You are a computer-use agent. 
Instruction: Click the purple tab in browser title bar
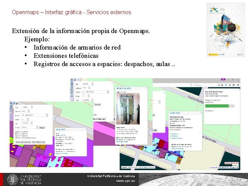click(223, 79)
